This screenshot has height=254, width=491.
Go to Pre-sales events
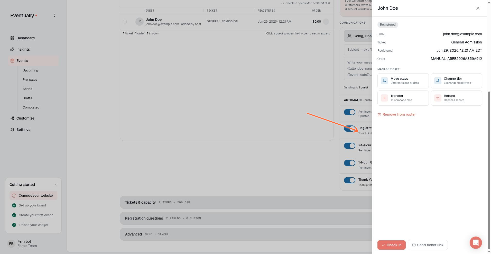30,79
